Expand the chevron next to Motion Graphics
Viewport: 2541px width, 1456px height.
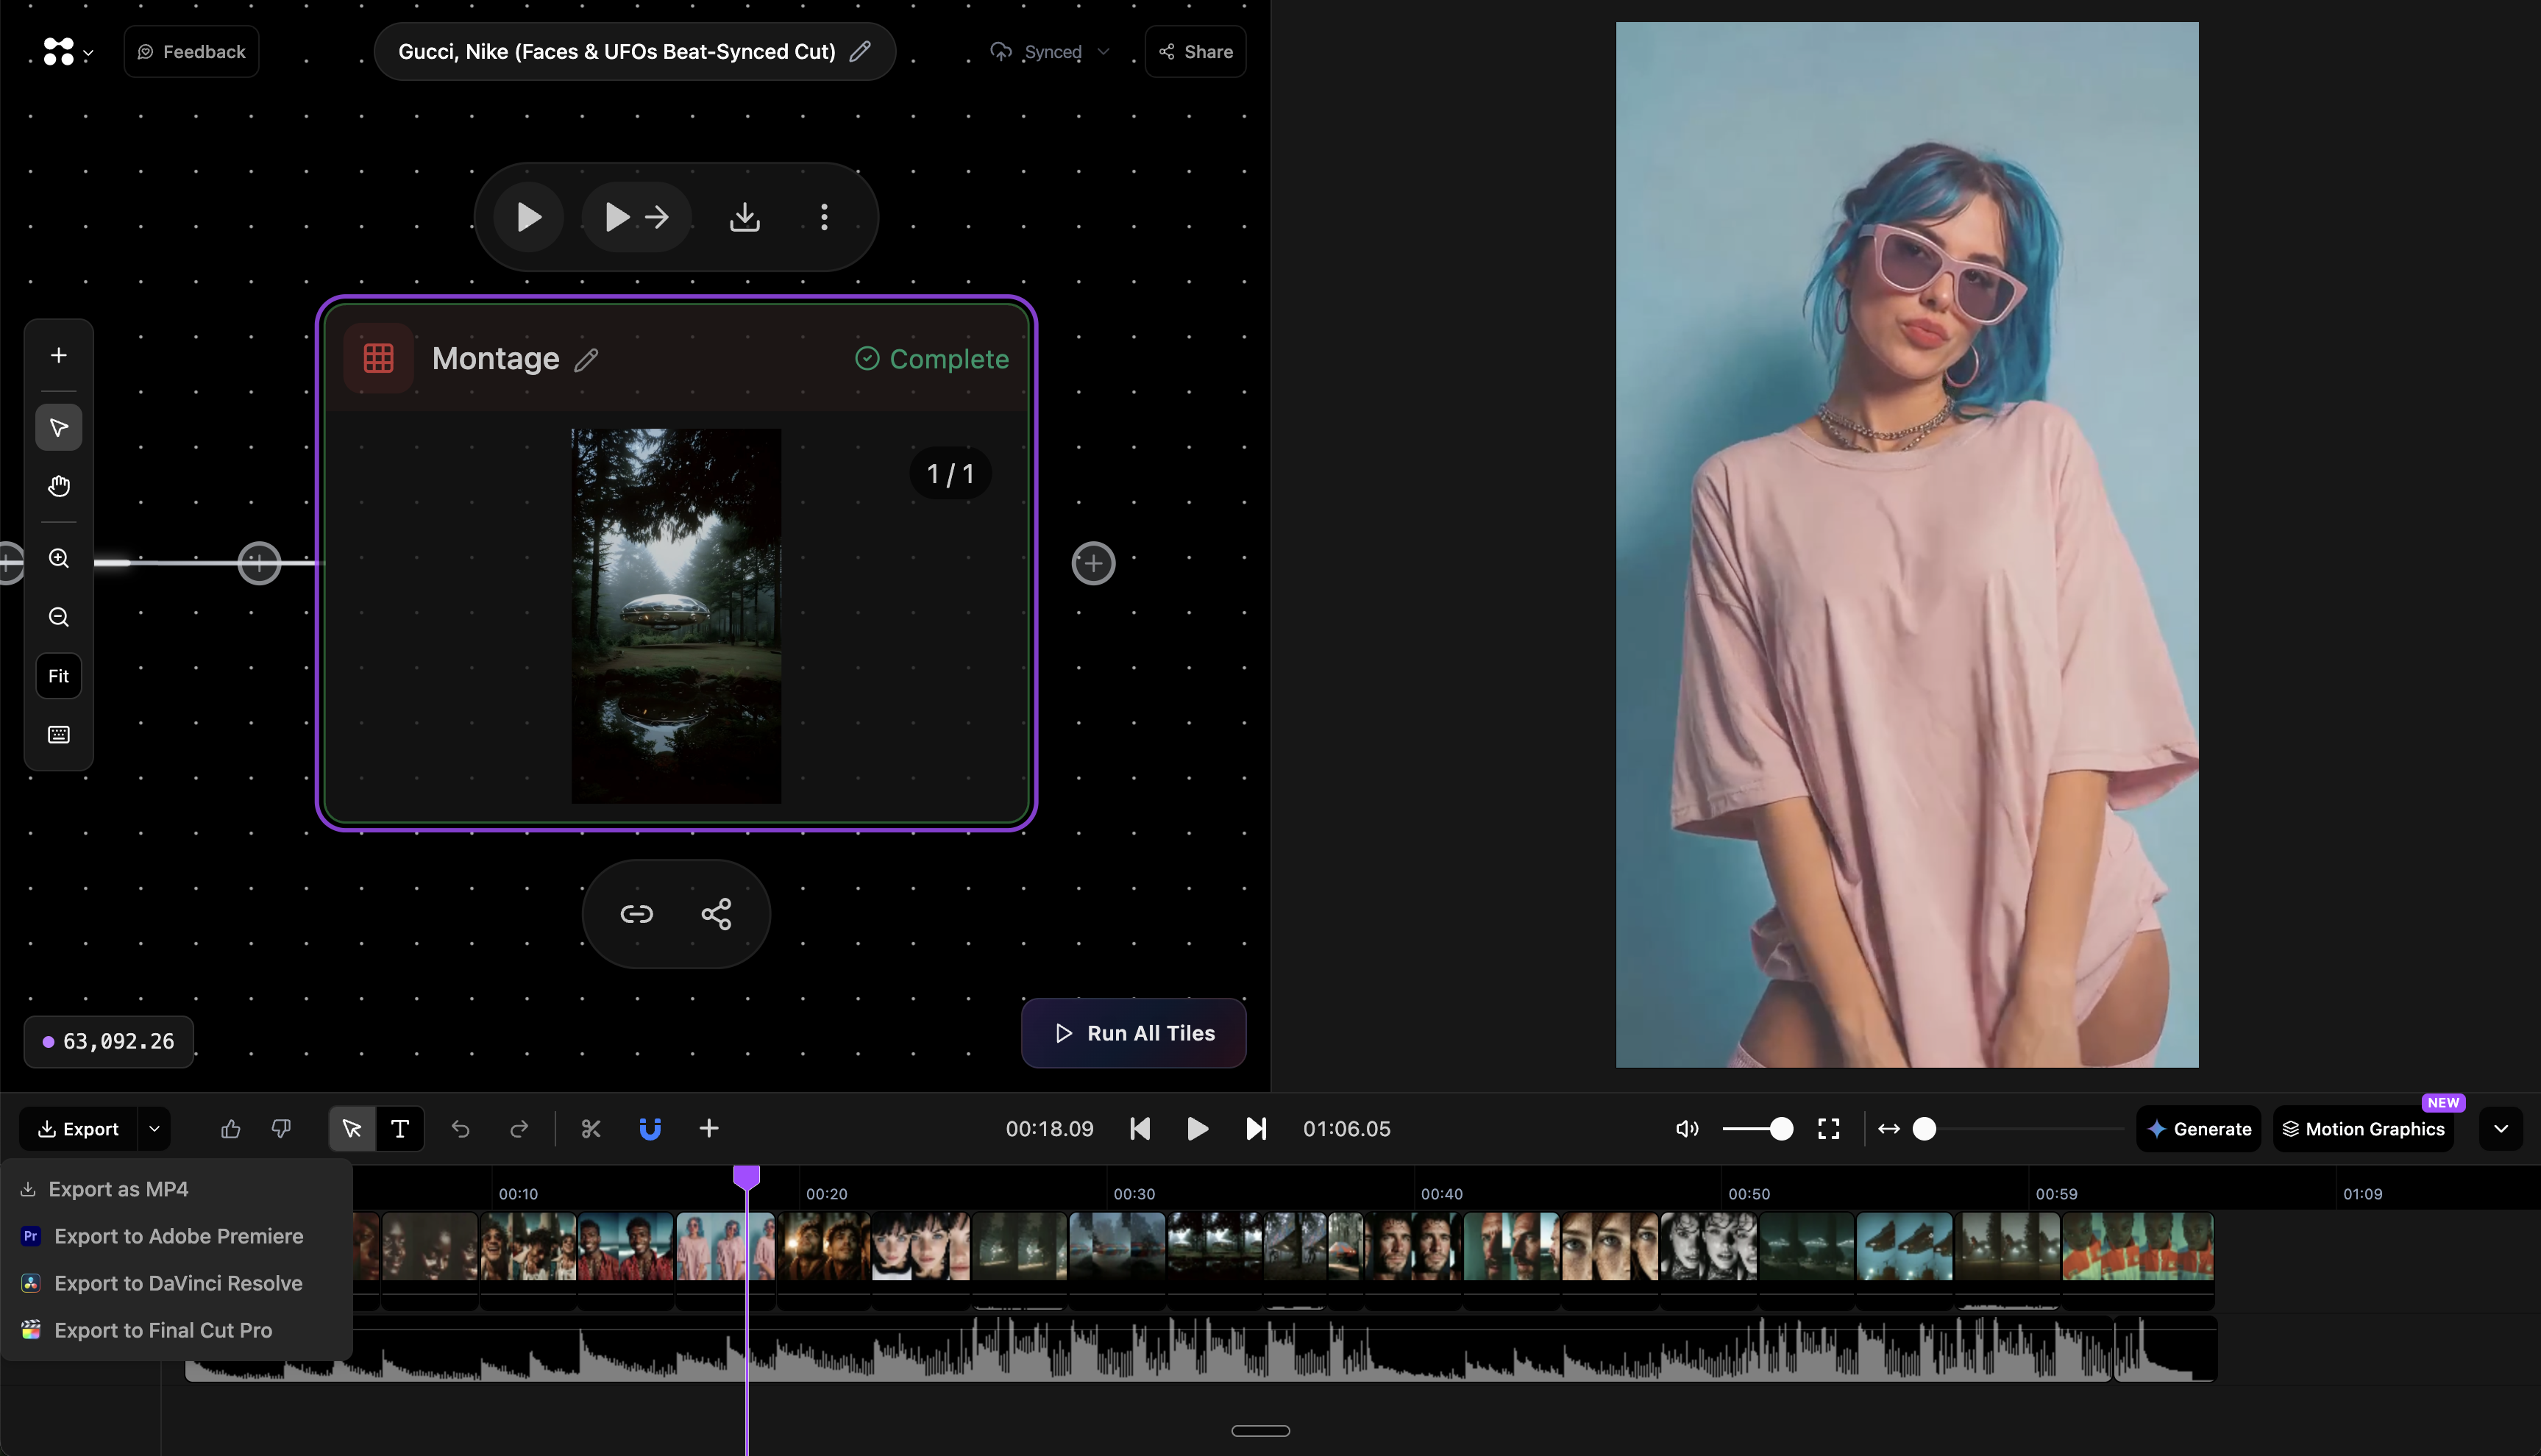coord(2500,1128)
